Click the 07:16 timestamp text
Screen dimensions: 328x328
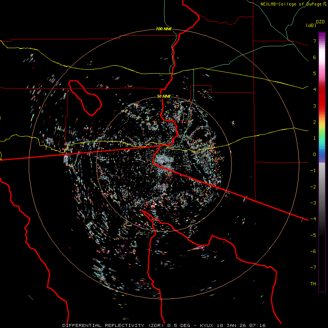point(258,325)
